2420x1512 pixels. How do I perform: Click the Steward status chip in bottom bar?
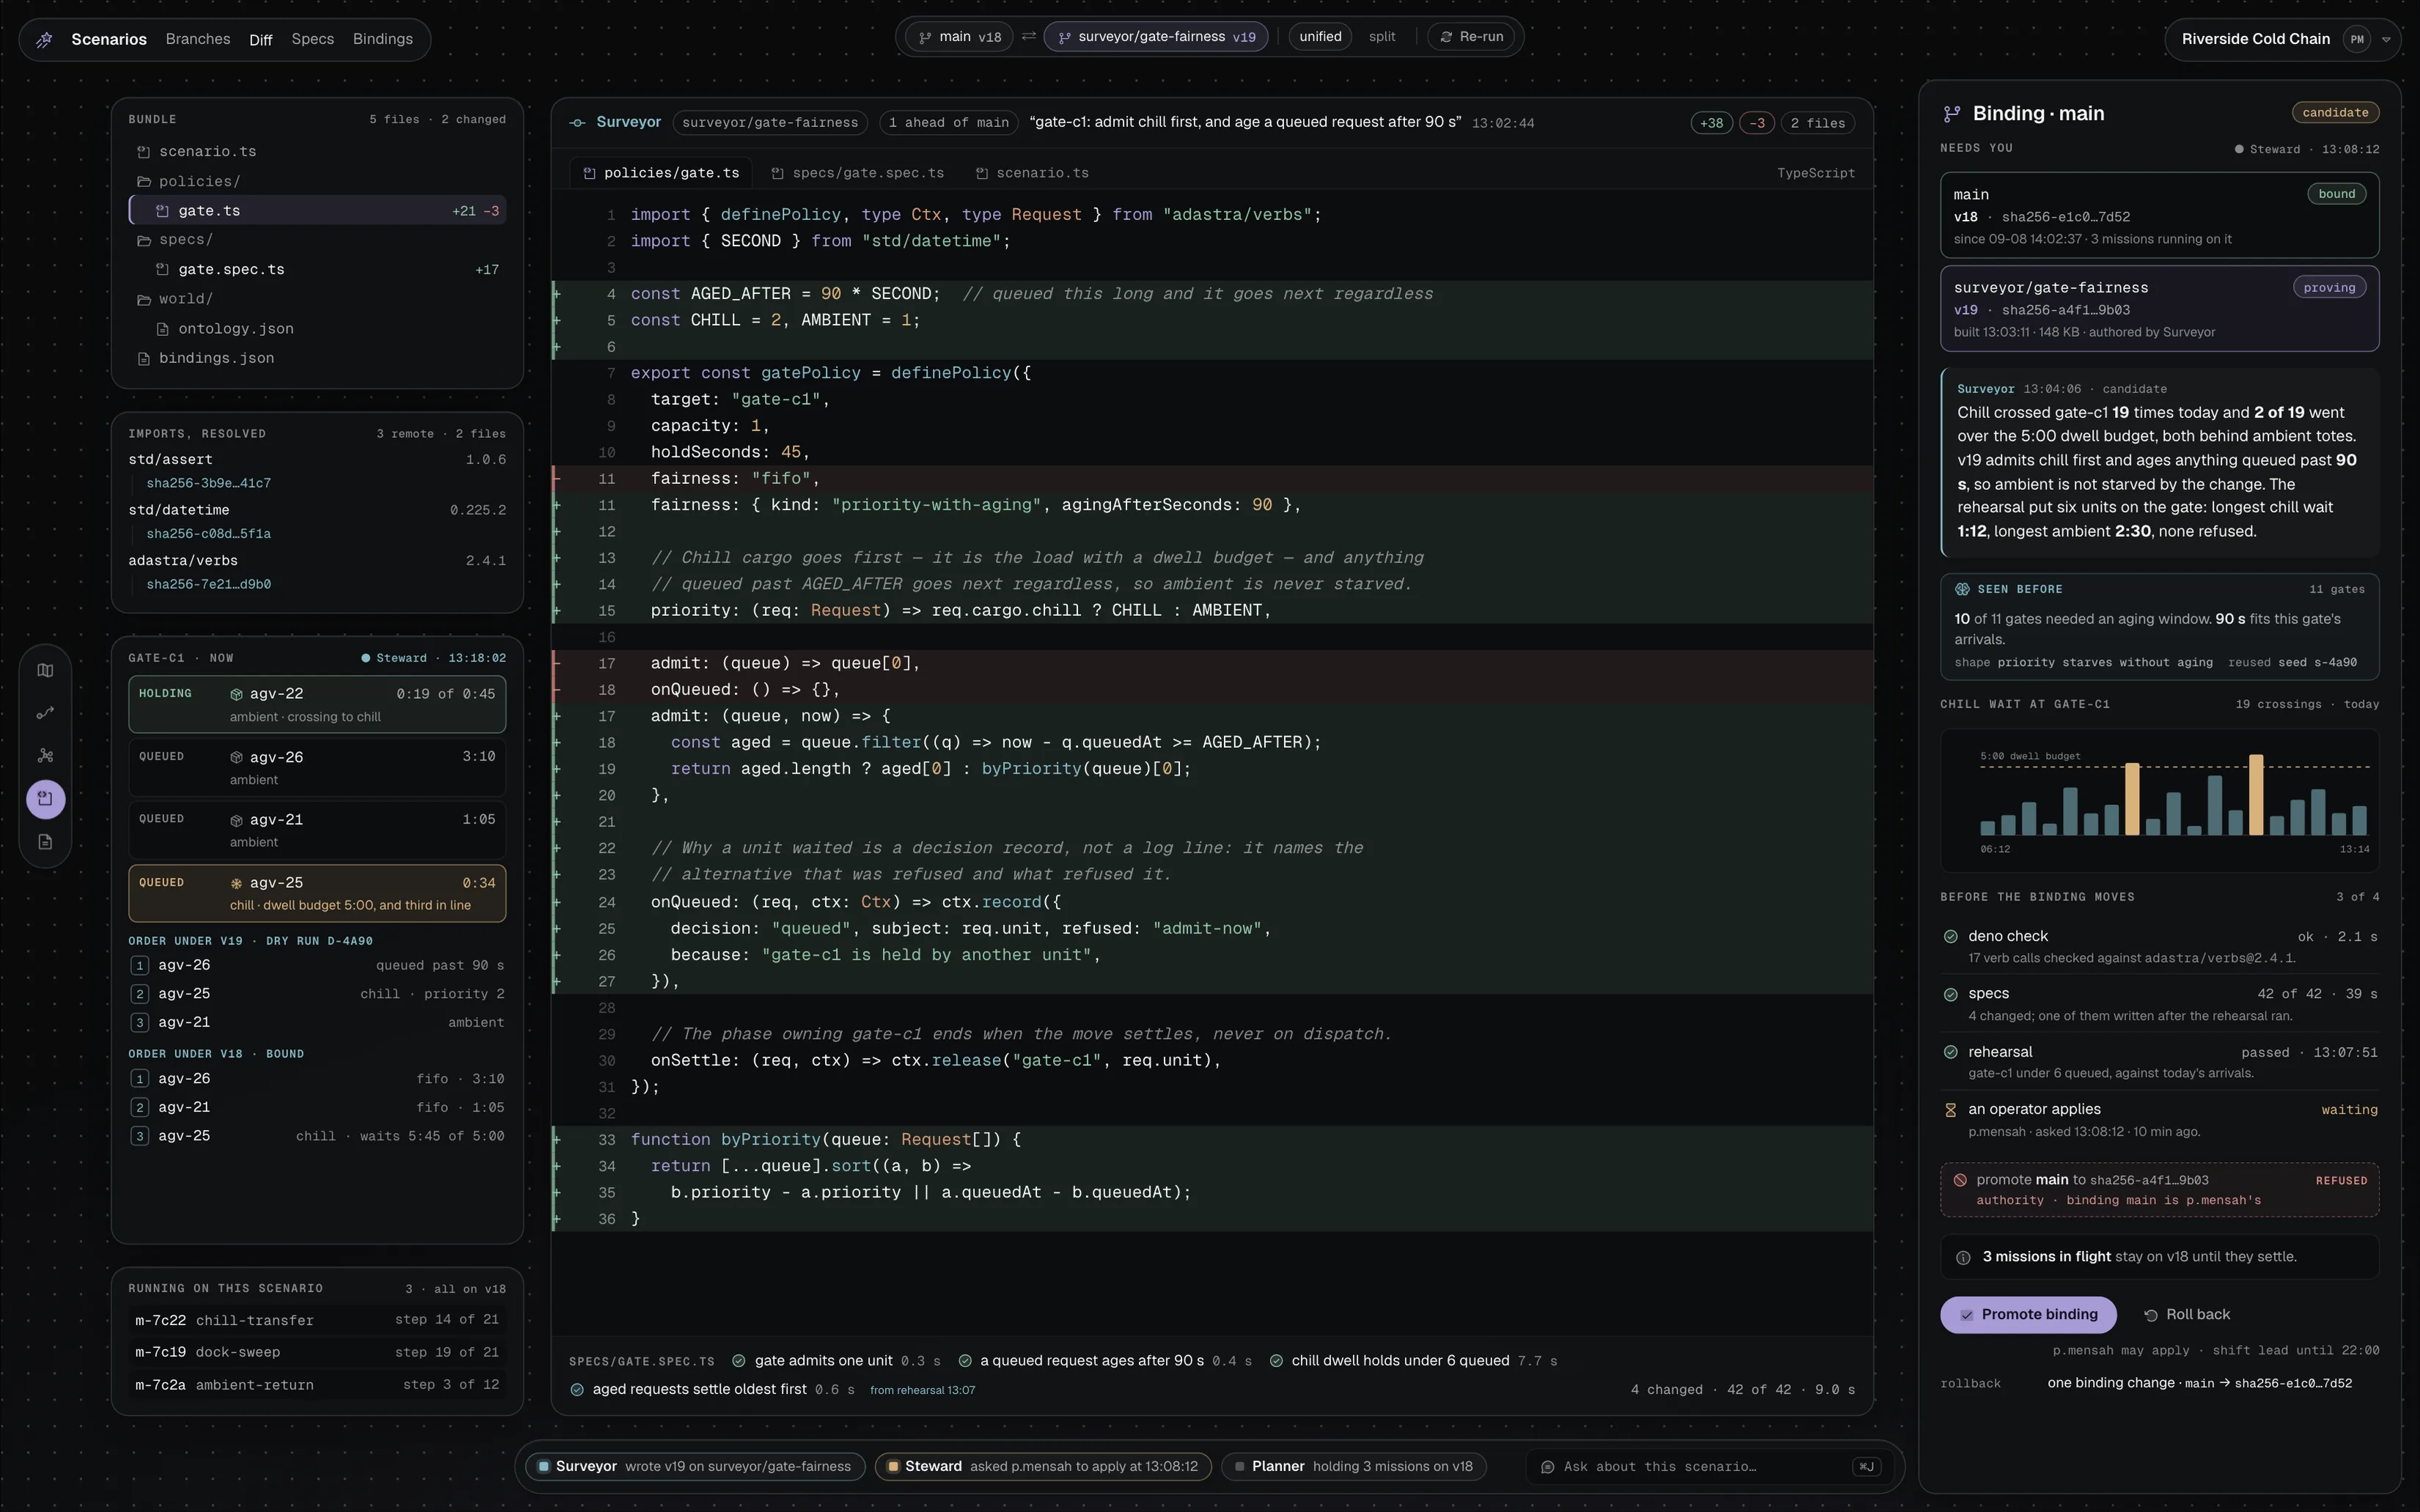coord(1043,1467)
